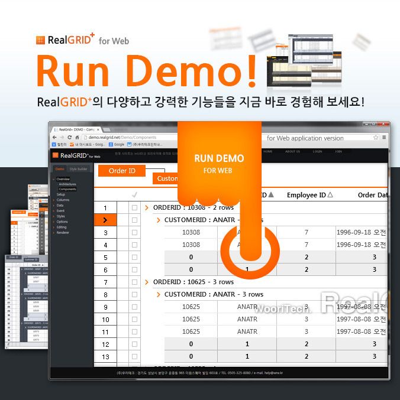Image resolution: width=400 pixels, height=400 pixels.
Task: Tick the checkbox in row 5
Action: click(134, 257)
